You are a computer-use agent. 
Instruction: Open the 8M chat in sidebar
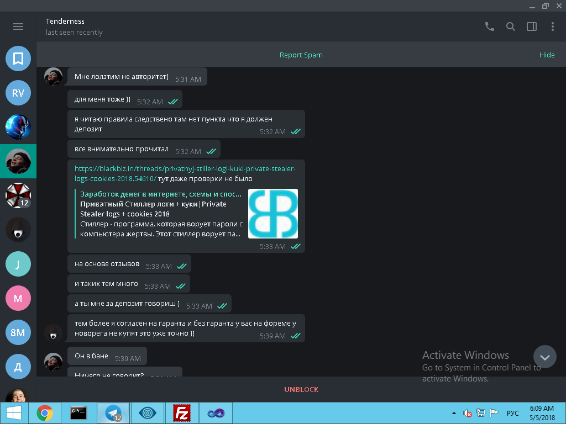(18, 332)
